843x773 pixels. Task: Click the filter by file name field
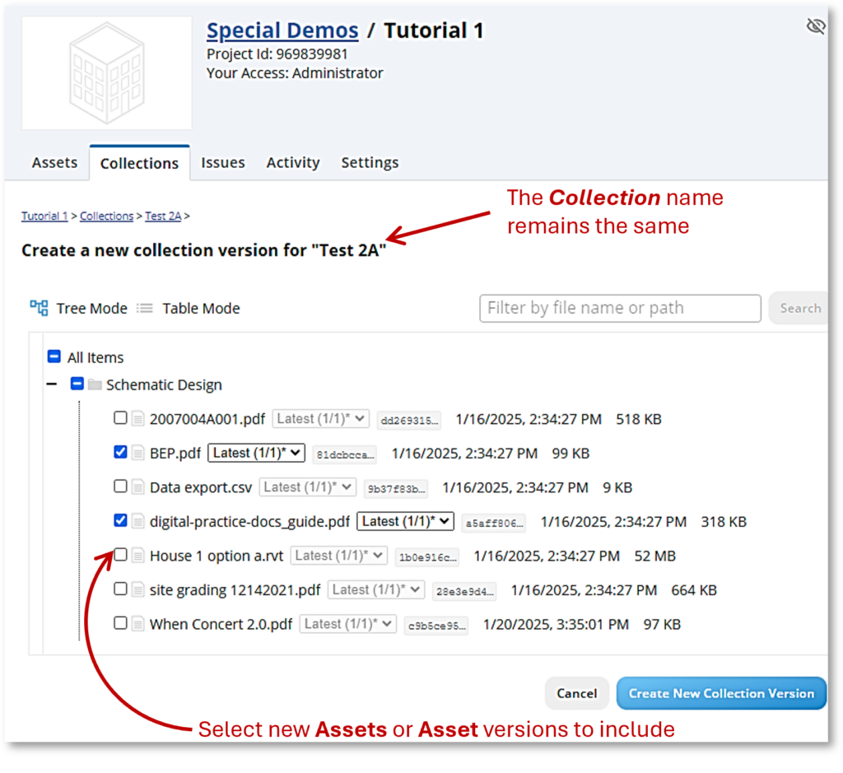pos(620,308)
